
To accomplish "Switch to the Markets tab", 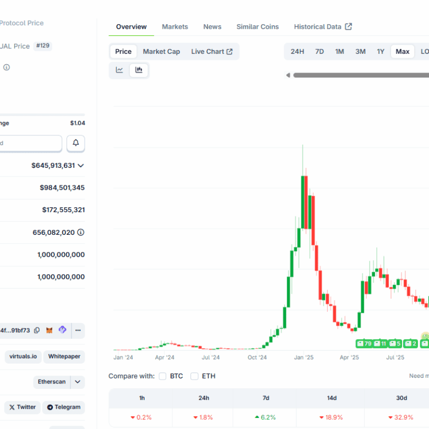I will (175, 26).
